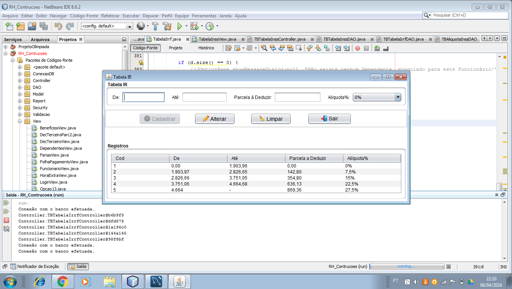Toggle Código-Fonte editor view

(x=145, y=48)
